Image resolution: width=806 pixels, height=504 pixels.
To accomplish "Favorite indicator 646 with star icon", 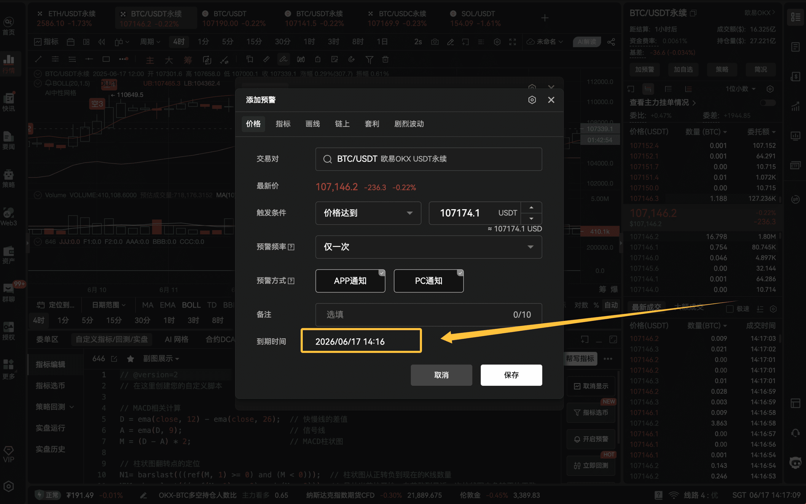I will [130, 359].
